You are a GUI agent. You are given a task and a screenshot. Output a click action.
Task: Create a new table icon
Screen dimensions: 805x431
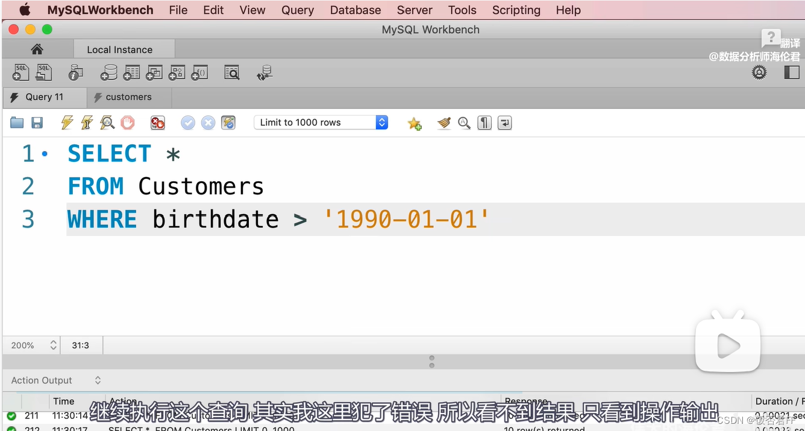(x=131, y=73)
